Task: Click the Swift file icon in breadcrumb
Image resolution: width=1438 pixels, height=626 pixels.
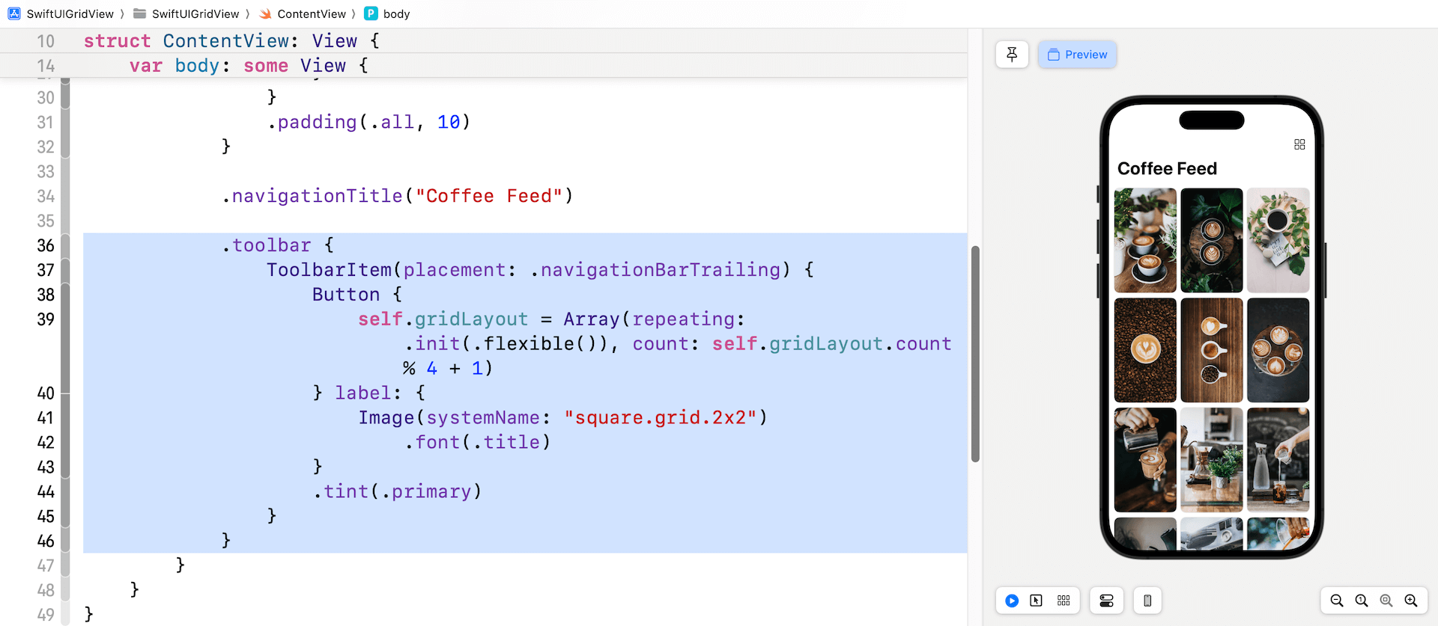Action: point(265,13)
